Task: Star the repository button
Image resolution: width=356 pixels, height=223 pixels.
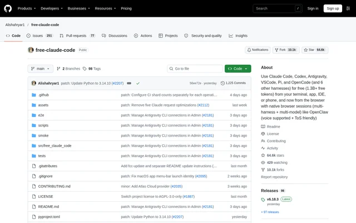Action: tap(315, 50)
